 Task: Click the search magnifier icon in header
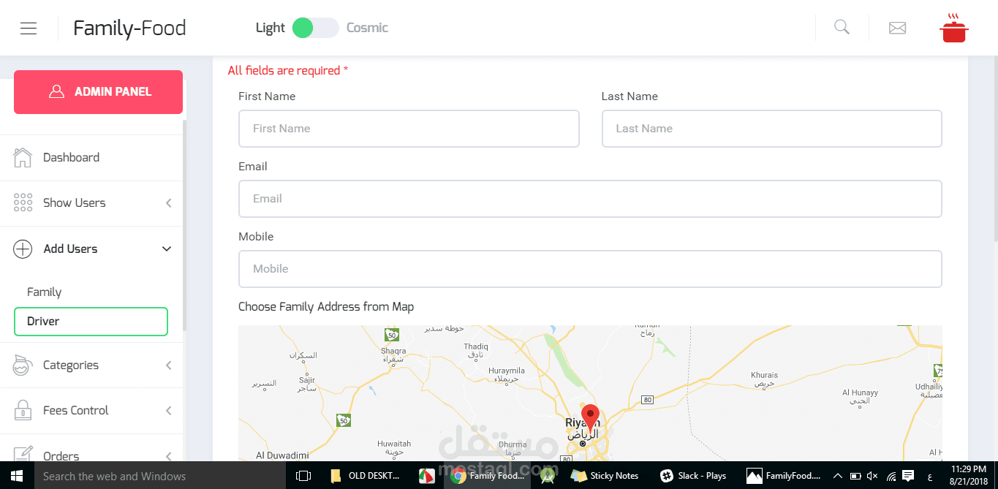[842, 28]
